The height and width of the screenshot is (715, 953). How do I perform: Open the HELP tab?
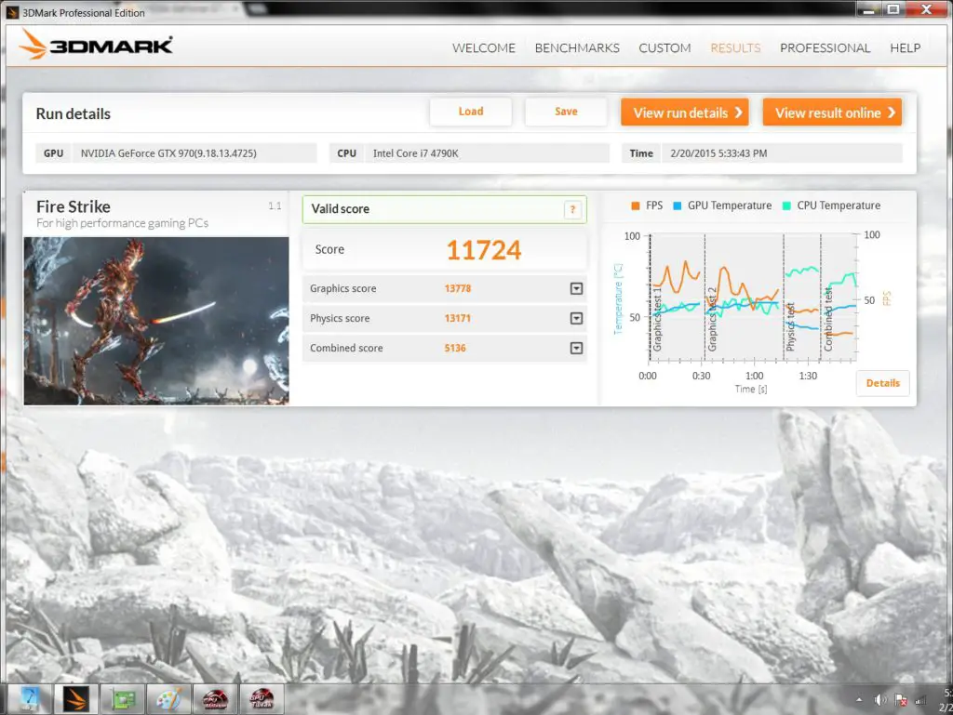[x=905, y=48]
